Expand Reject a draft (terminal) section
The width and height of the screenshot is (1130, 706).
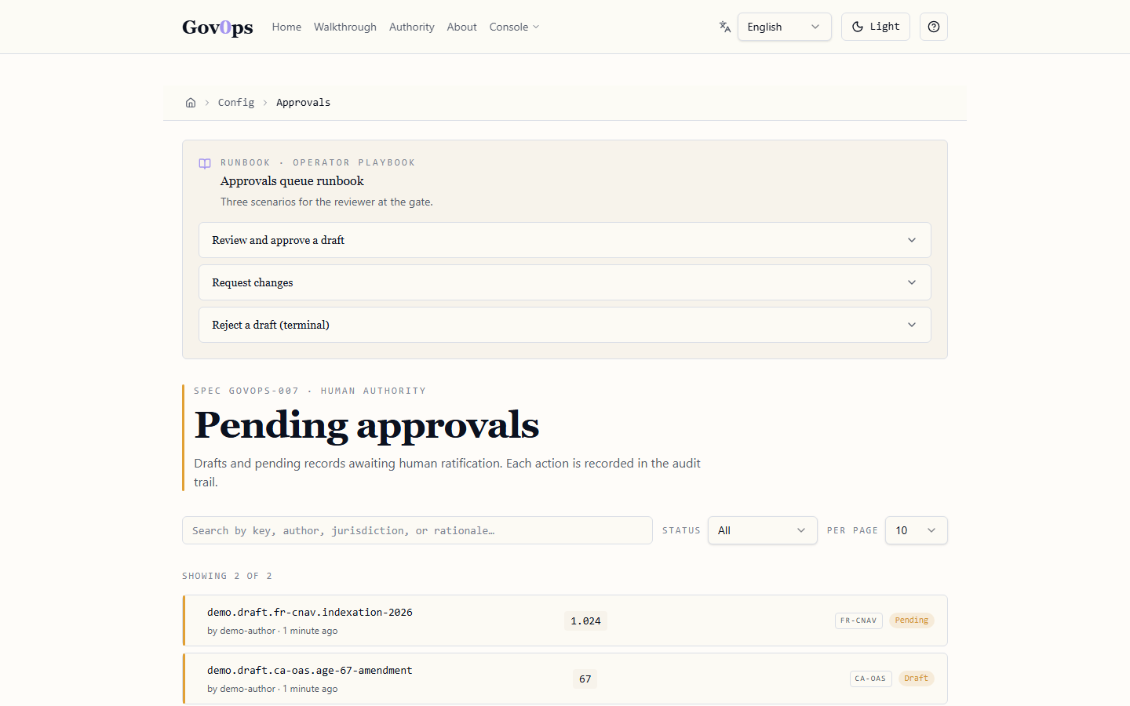coord(565,325)
